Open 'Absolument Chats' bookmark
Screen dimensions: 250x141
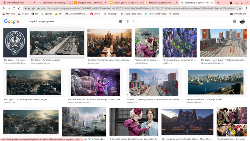click(76, 14)
